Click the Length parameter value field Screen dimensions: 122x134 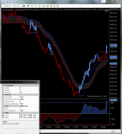29,88
